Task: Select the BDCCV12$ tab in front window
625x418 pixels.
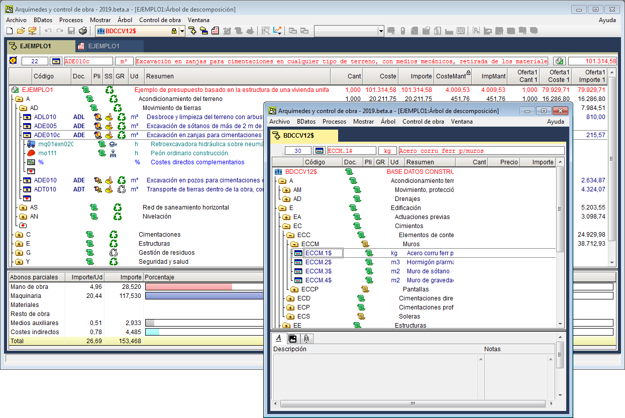Action: [304, 136]
